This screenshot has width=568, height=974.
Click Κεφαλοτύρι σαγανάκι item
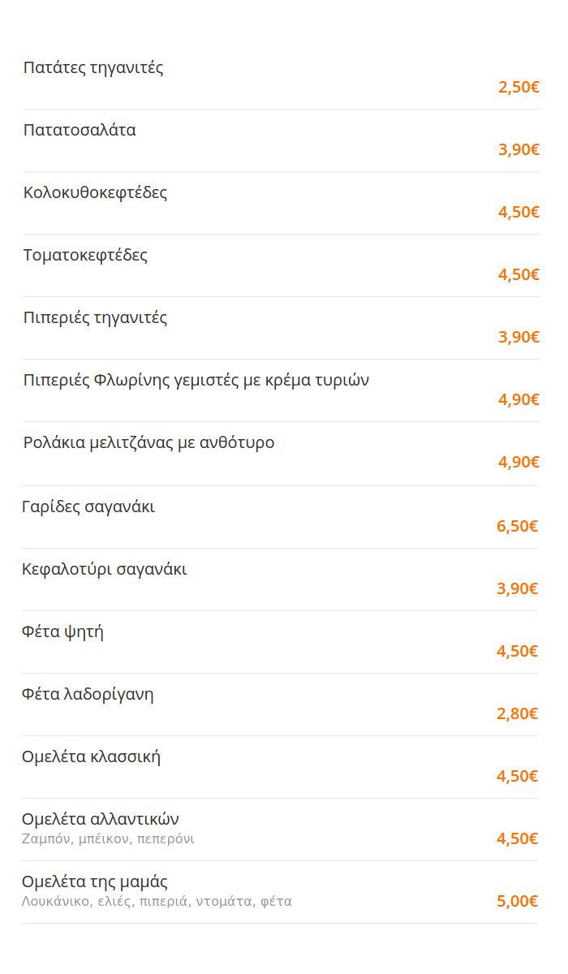point(279,580)
